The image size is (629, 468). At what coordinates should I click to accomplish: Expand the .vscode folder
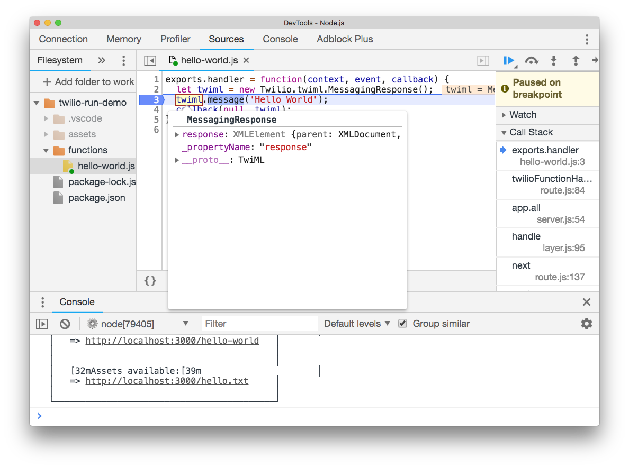(x=46, y=118)
